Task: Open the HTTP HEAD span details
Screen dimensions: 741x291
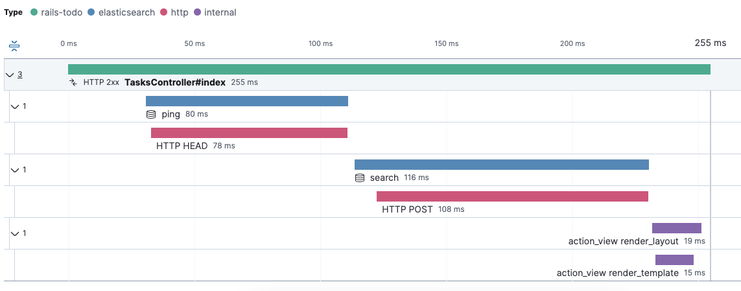Action: click(249, 133)
